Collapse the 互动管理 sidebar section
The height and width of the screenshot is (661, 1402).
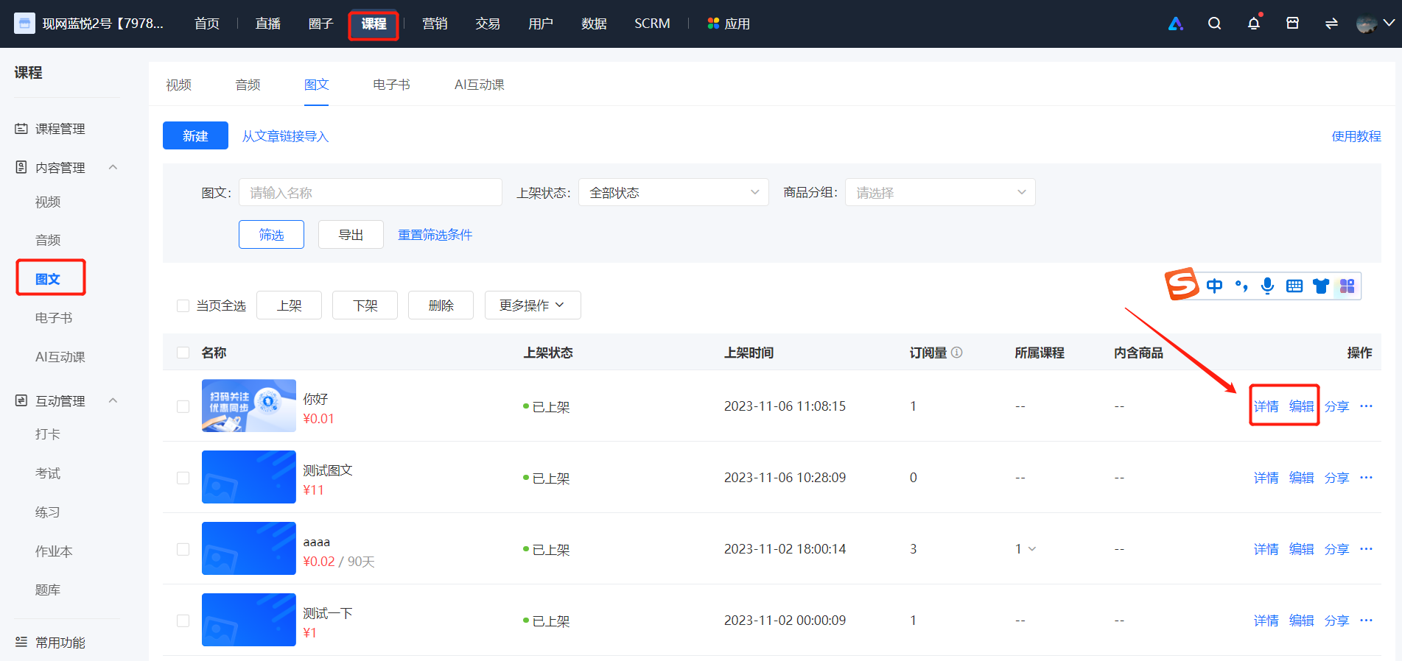(x=113, y=400)
